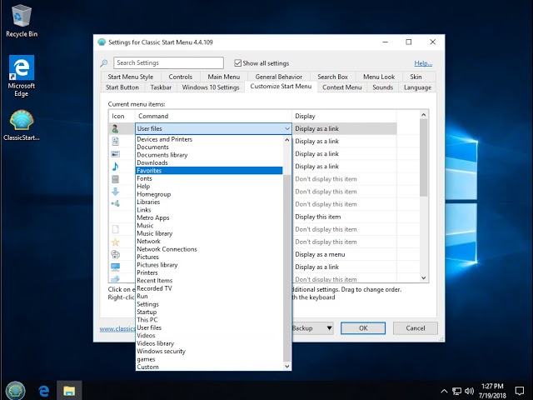Click the recent items clock icon
Screen dimensions: 533x400
point(115,254)
